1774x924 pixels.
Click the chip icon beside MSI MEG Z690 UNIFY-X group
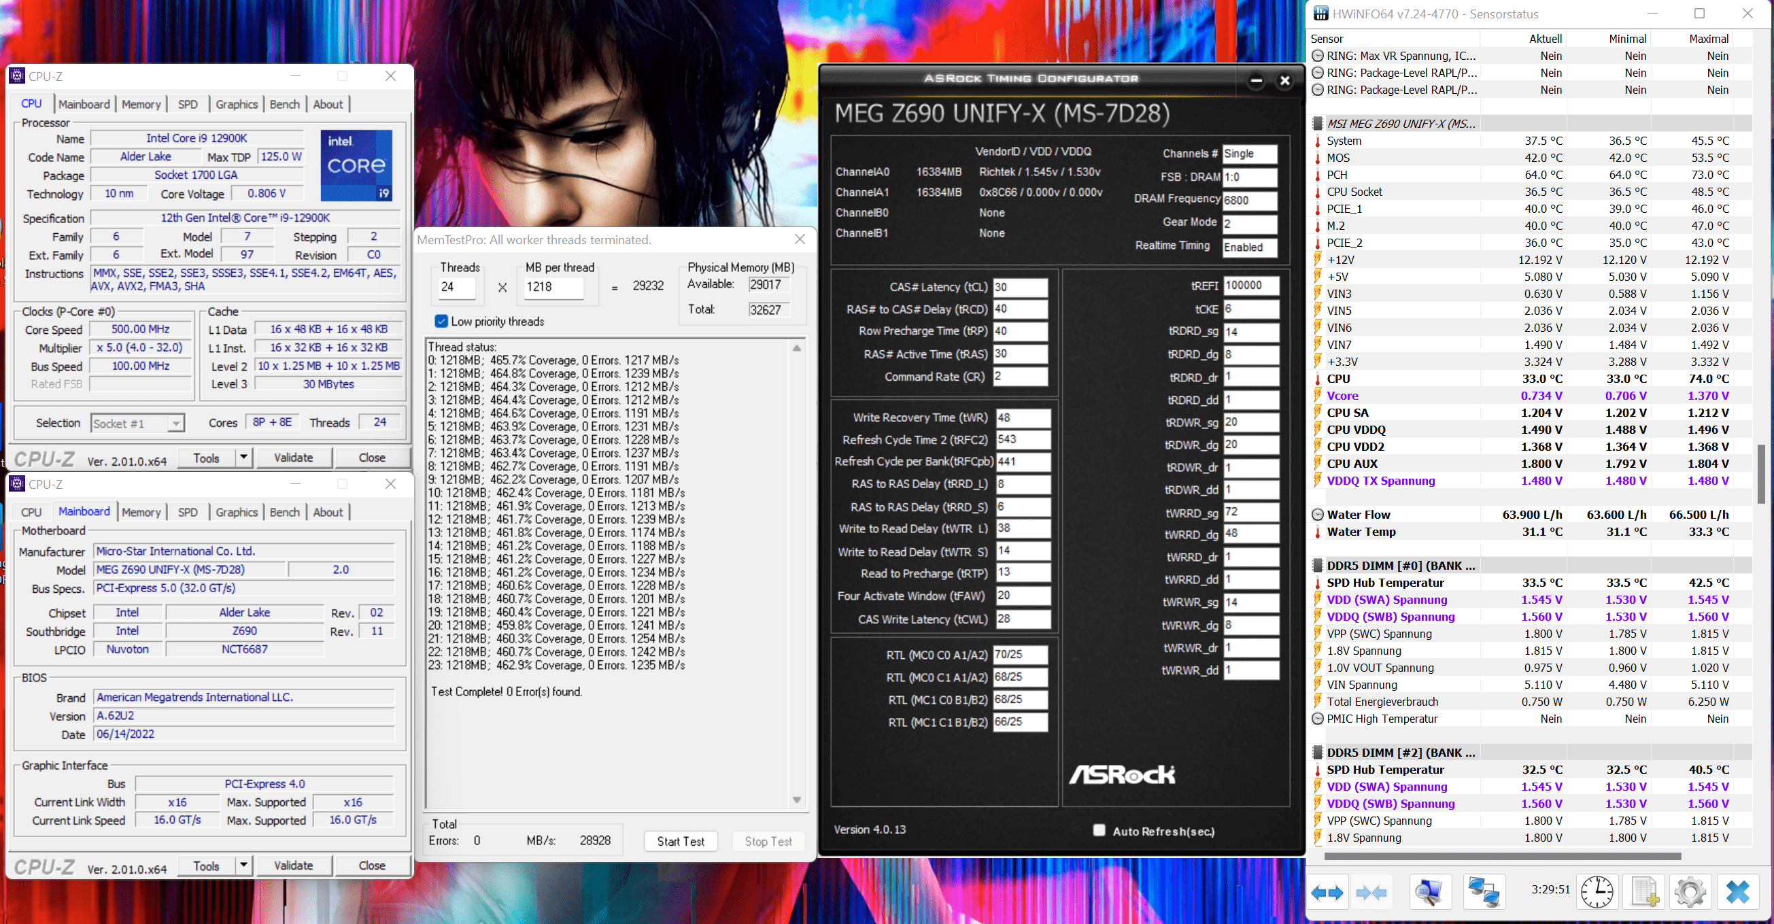click(x=1318, y=124)
